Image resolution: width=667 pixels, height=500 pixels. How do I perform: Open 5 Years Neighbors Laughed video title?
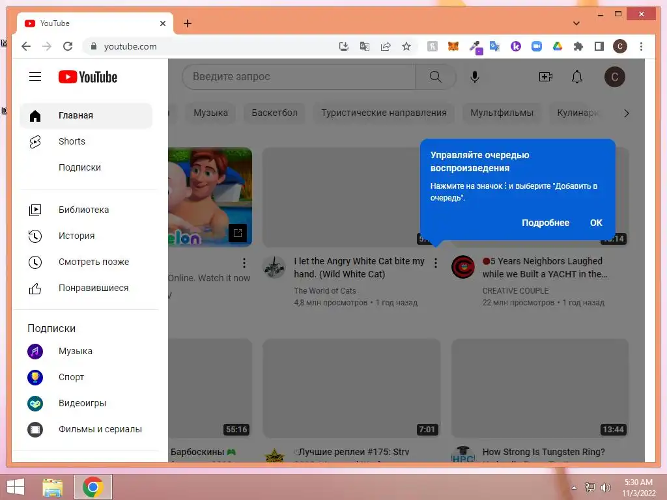pos(545,268)
